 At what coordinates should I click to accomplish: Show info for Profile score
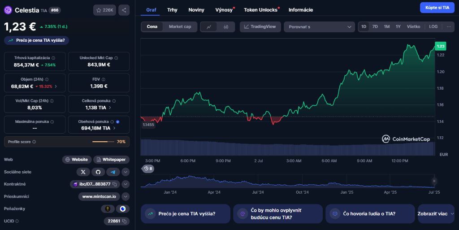click(x=34, y=142)
